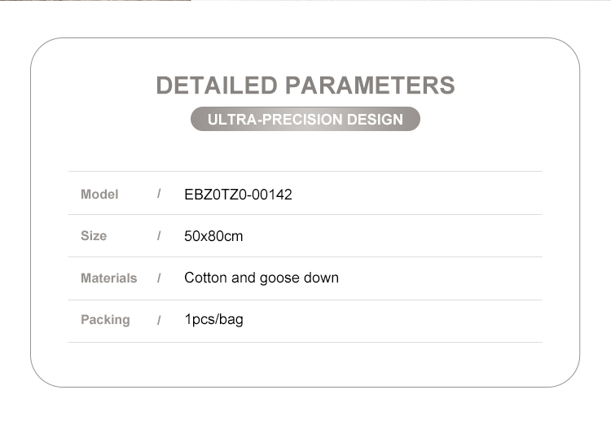Select the Materials label

coord(108,278)
